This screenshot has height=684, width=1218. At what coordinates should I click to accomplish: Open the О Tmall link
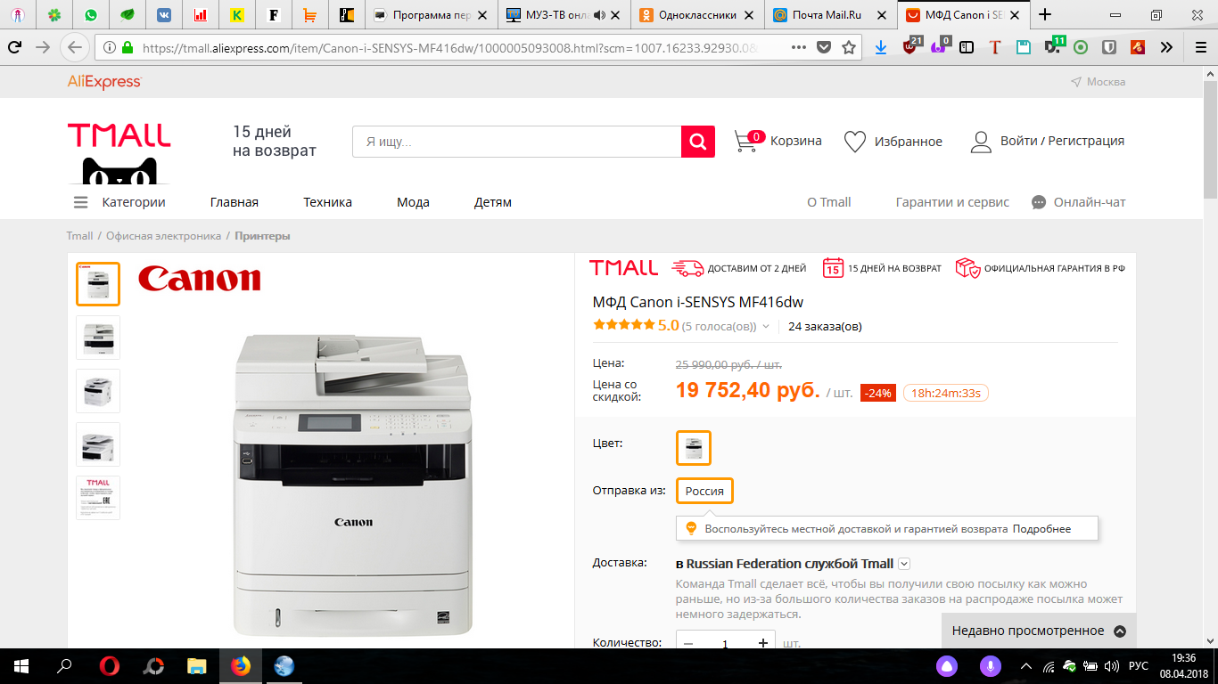(829, 202)
